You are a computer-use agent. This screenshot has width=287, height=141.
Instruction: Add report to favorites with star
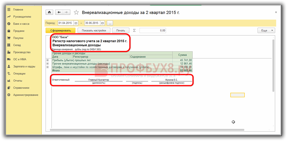[76, 12]
